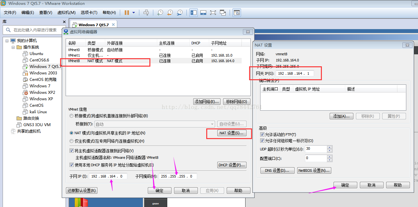418x207 pixels.
Task: Increase UDP 超时 value with up arrow
Action: [x=329, y=147]
